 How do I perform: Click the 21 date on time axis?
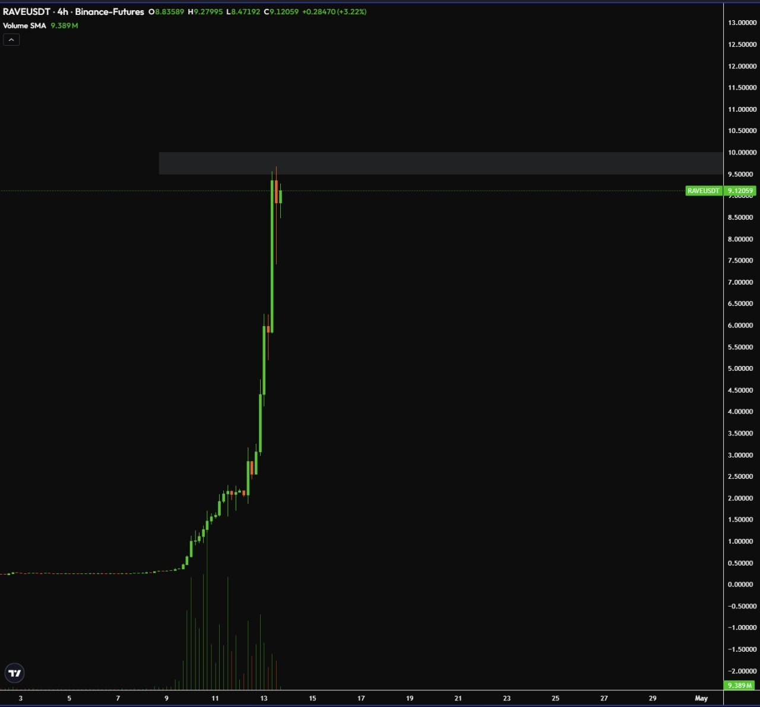coord(458,698)
